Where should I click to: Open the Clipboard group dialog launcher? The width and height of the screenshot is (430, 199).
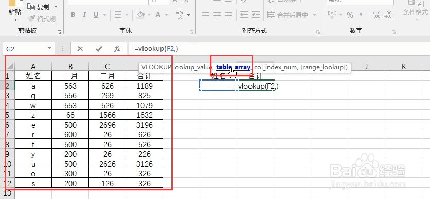(59, 32)
